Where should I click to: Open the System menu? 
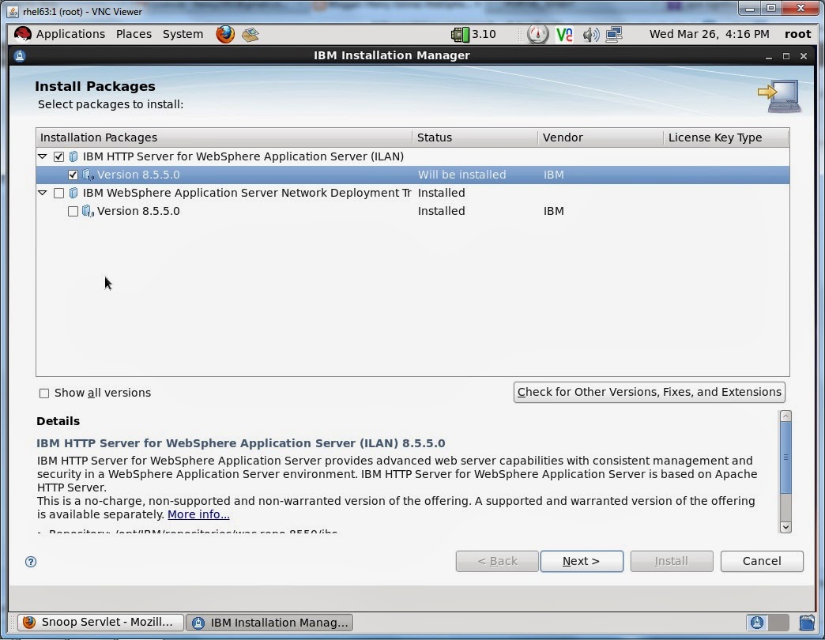pyautogui.click(x=183, y=34)
